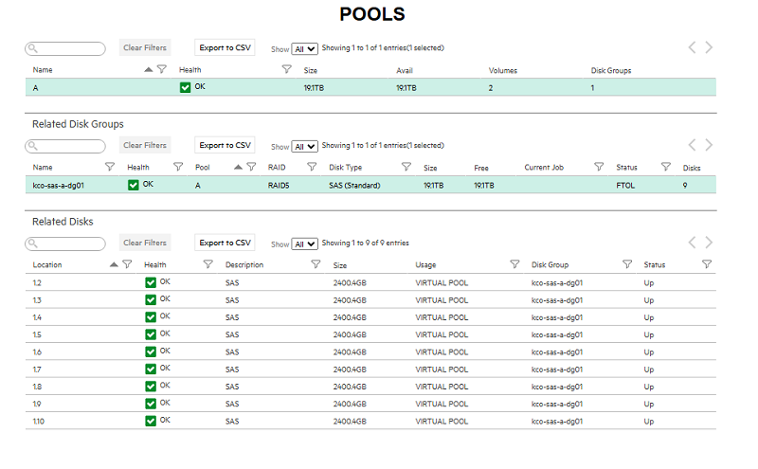
Task: Filter Related Disks by Usage icon
Action: pyautogui.click(x=514, y=264)
